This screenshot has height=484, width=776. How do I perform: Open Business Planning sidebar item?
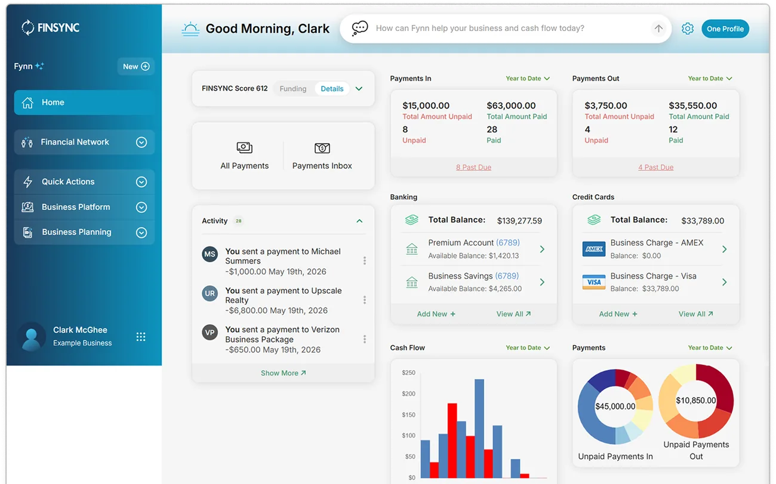coord(84,232)
